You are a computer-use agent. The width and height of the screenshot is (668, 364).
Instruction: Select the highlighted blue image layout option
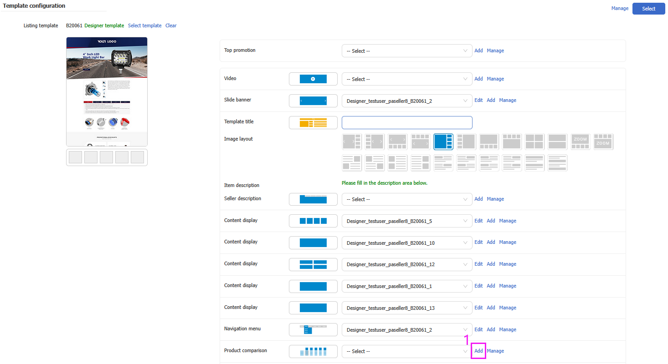443,142
